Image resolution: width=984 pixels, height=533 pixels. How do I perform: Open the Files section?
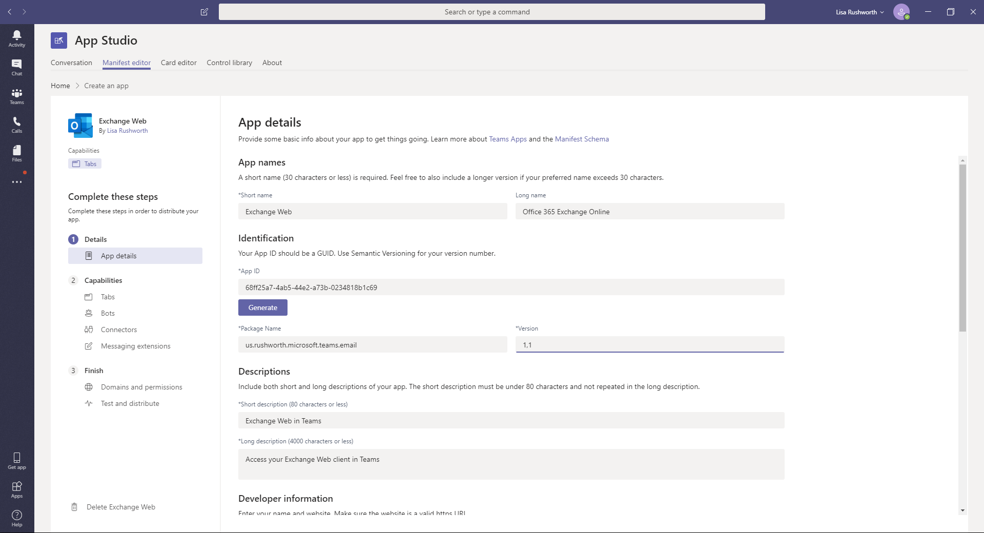17,153
